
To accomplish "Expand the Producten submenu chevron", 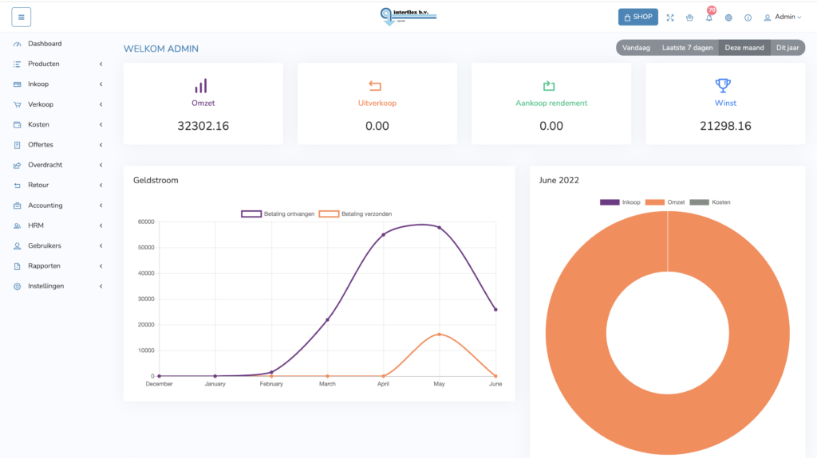I will (101, 64).
